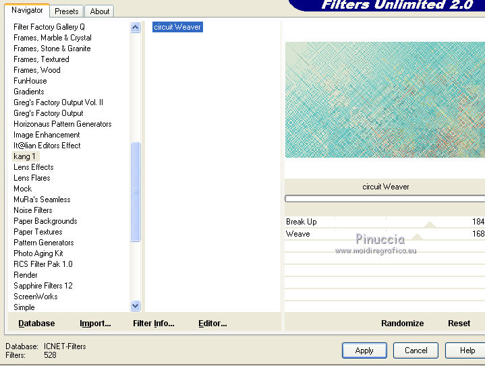The height and width of the screenshot is (366, 485).
Task: Select Frames, Marble & Crystal category
Action: [53, 38]
